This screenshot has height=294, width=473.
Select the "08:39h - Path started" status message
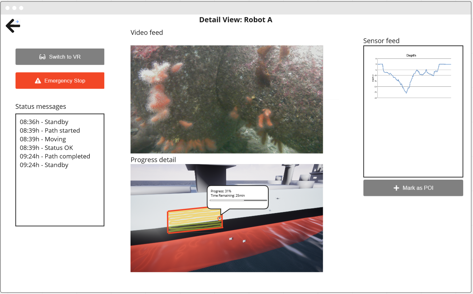pyautogui.click(x=50, y=131)
